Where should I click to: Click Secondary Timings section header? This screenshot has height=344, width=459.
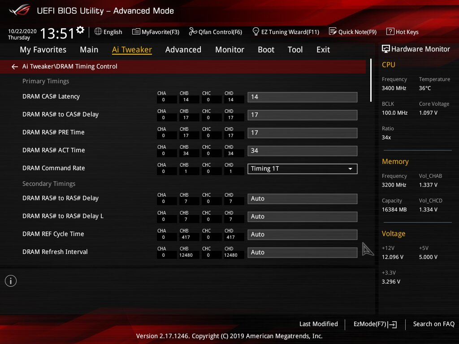coord(49,184)
